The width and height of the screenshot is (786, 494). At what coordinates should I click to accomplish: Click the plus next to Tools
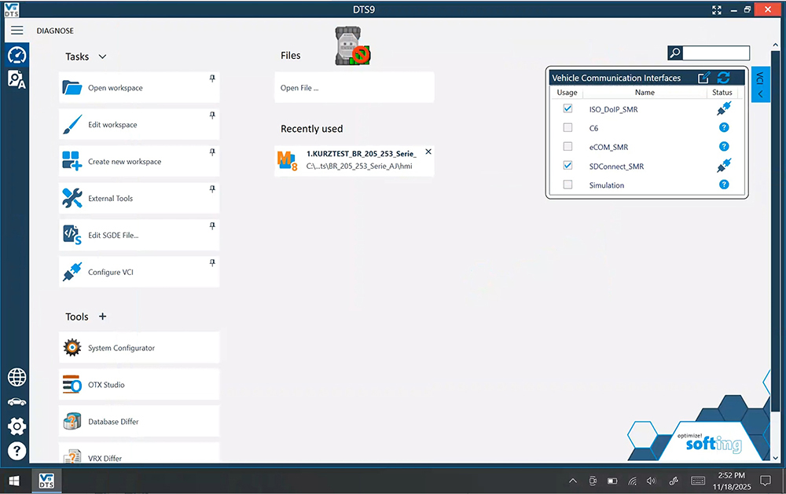point(102,317)
